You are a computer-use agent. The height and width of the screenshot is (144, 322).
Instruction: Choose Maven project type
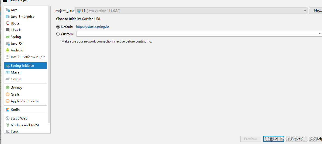(x=25, y=72)
